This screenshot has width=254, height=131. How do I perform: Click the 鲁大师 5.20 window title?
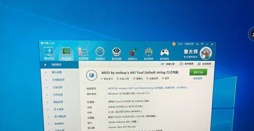(47, 43)
